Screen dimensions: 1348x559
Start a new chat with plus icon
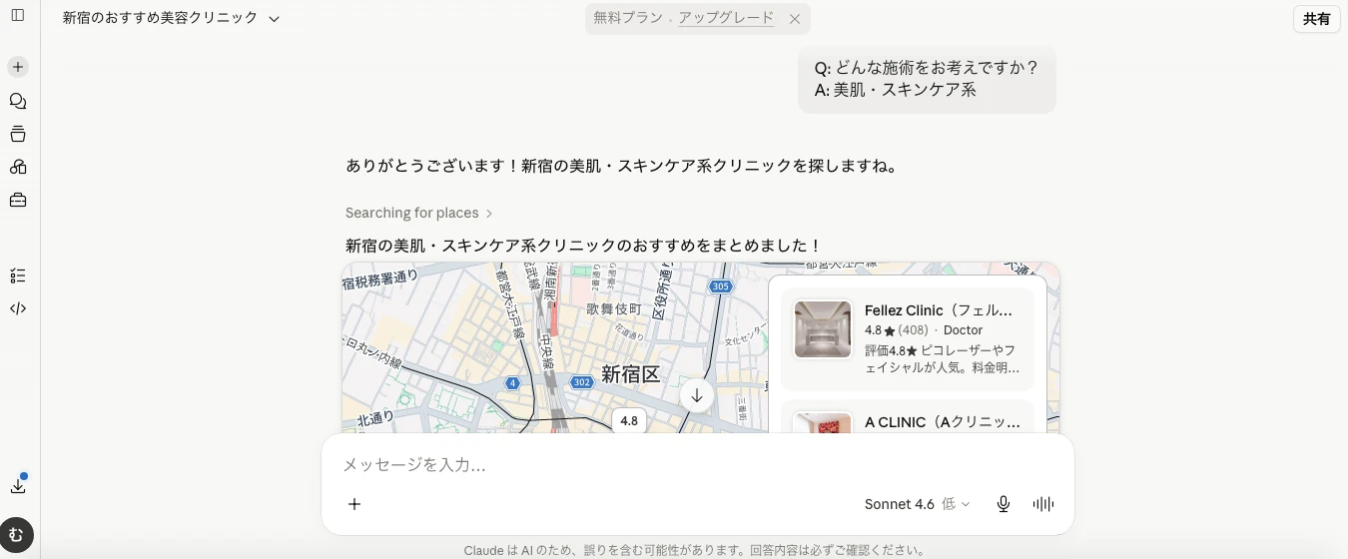click(x=18, y=67)
